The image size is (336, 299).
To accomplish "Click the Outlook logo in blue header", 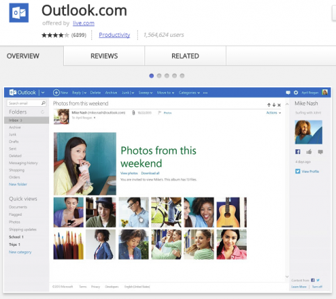I will click(x=23, y=93).
